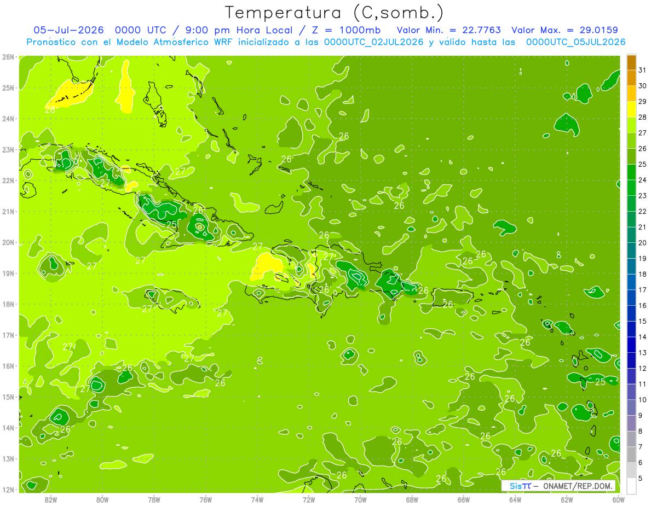Select the 74W longitude axis label
657x507 pixels.
257,499
